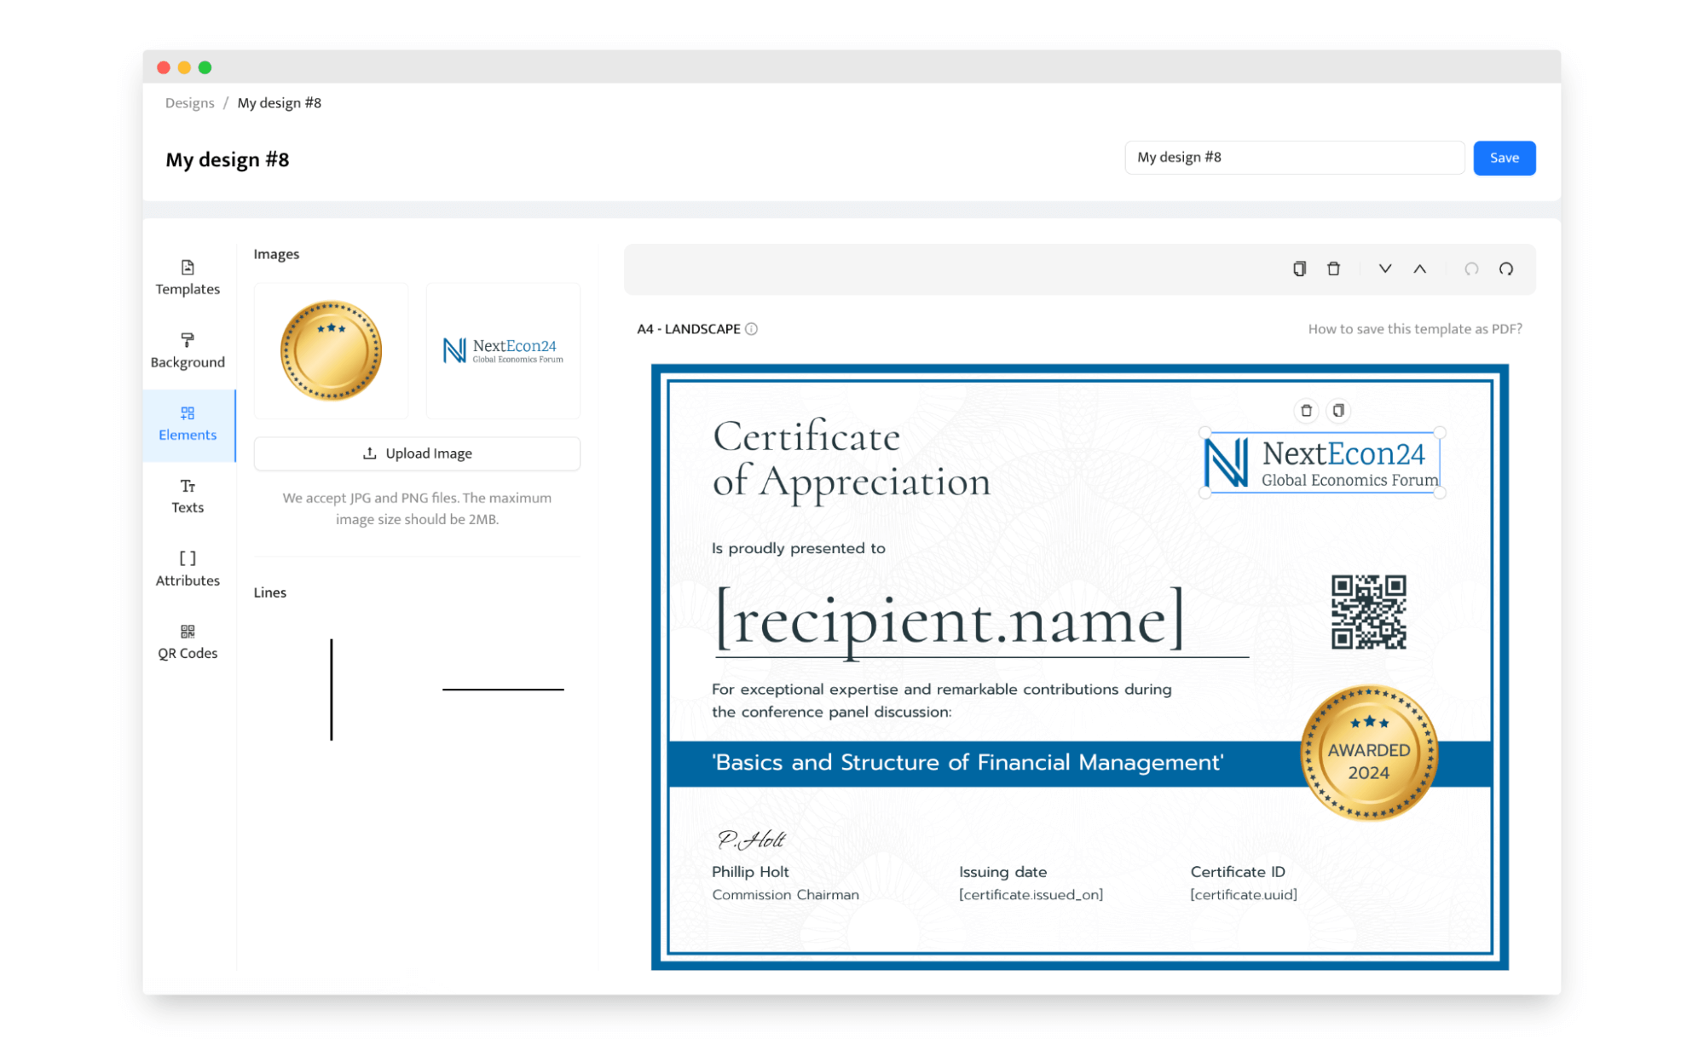1704x1045 pixels.
Task: Select the [certificate.issued_on] attribute
Action: [x=1031, y=895]
